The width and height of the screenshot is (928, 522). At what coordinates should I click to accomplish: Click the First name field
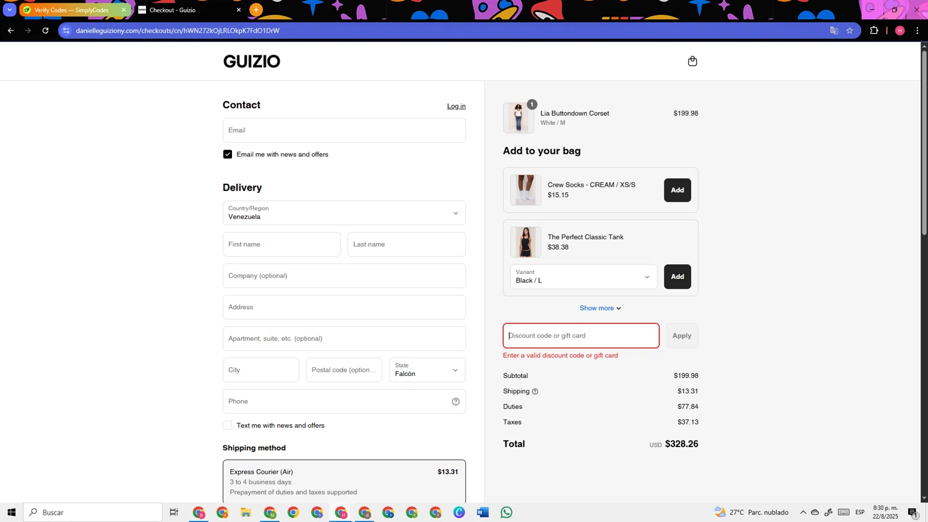point(281,244)
